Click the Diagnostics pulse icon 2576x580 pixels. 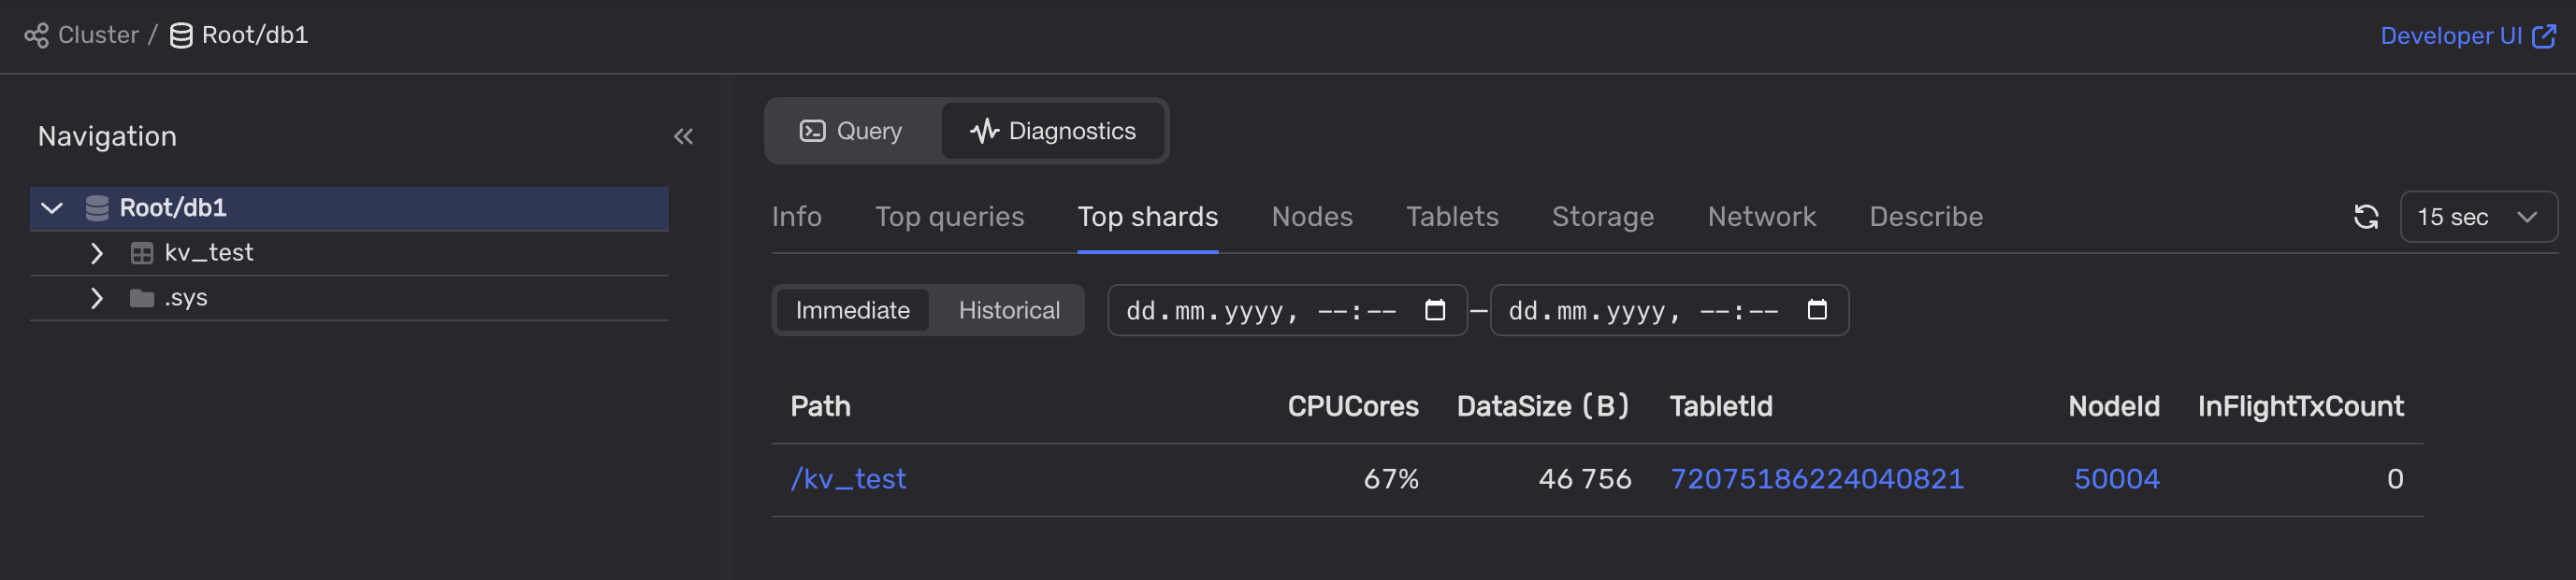point(984,131)
